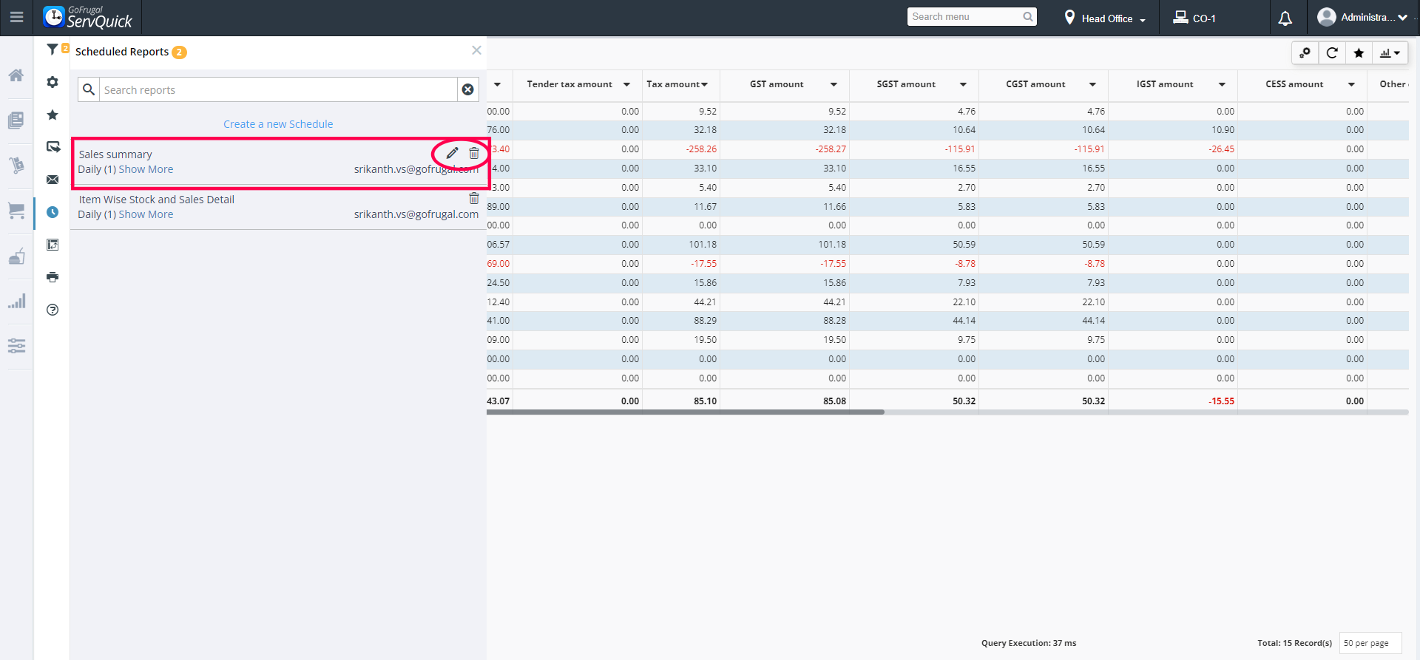
Task: Open the notifications bell
Action: point(1285,18)
